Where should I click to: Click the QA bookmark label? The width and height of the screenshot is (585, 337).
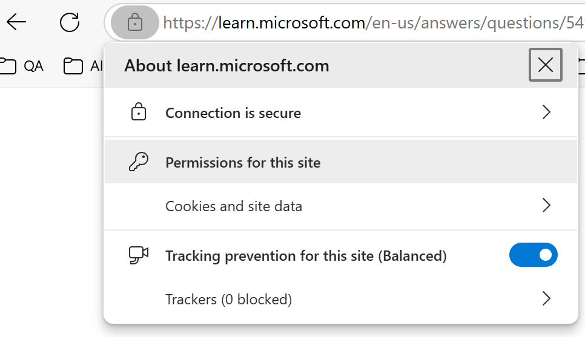[34, 66]
